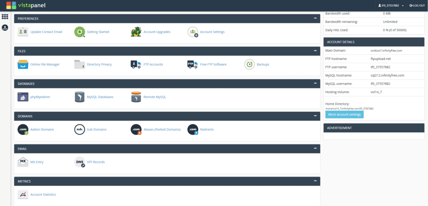This screenshot has height=206, width=428.
Task: Click the Log Out link
Action: point(417,5)
